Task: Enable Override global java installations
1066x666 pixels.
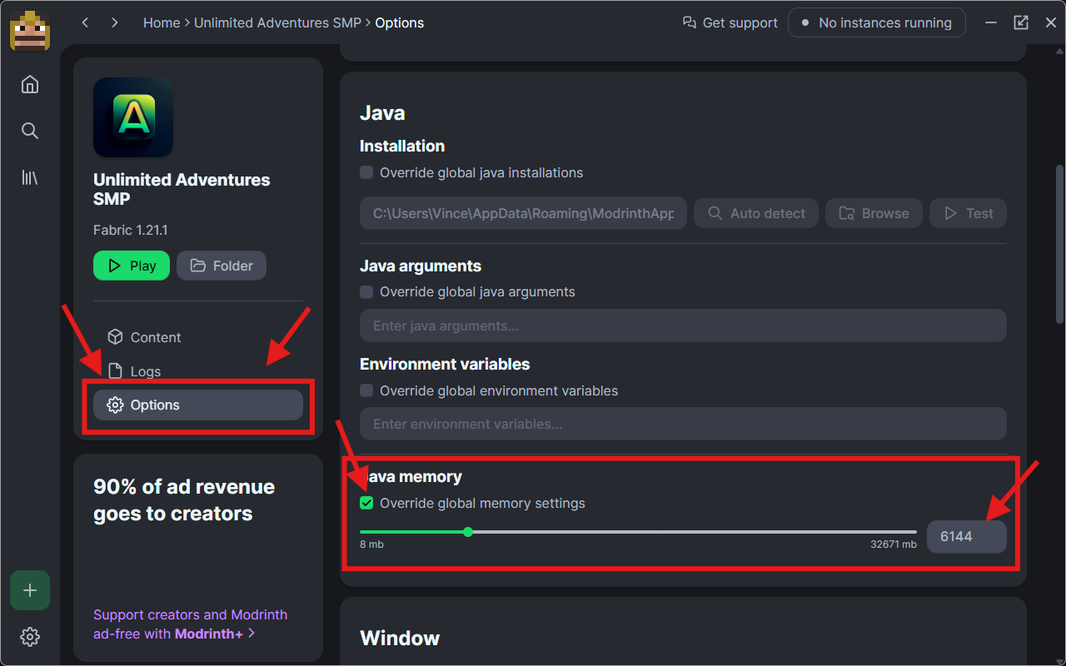Action: (366, 172)
